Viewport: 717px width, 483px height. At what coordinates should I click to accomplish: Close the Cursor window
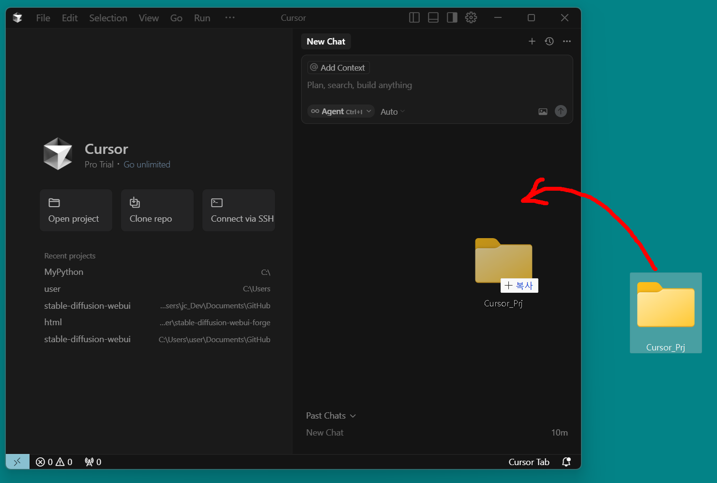[564, 18]
